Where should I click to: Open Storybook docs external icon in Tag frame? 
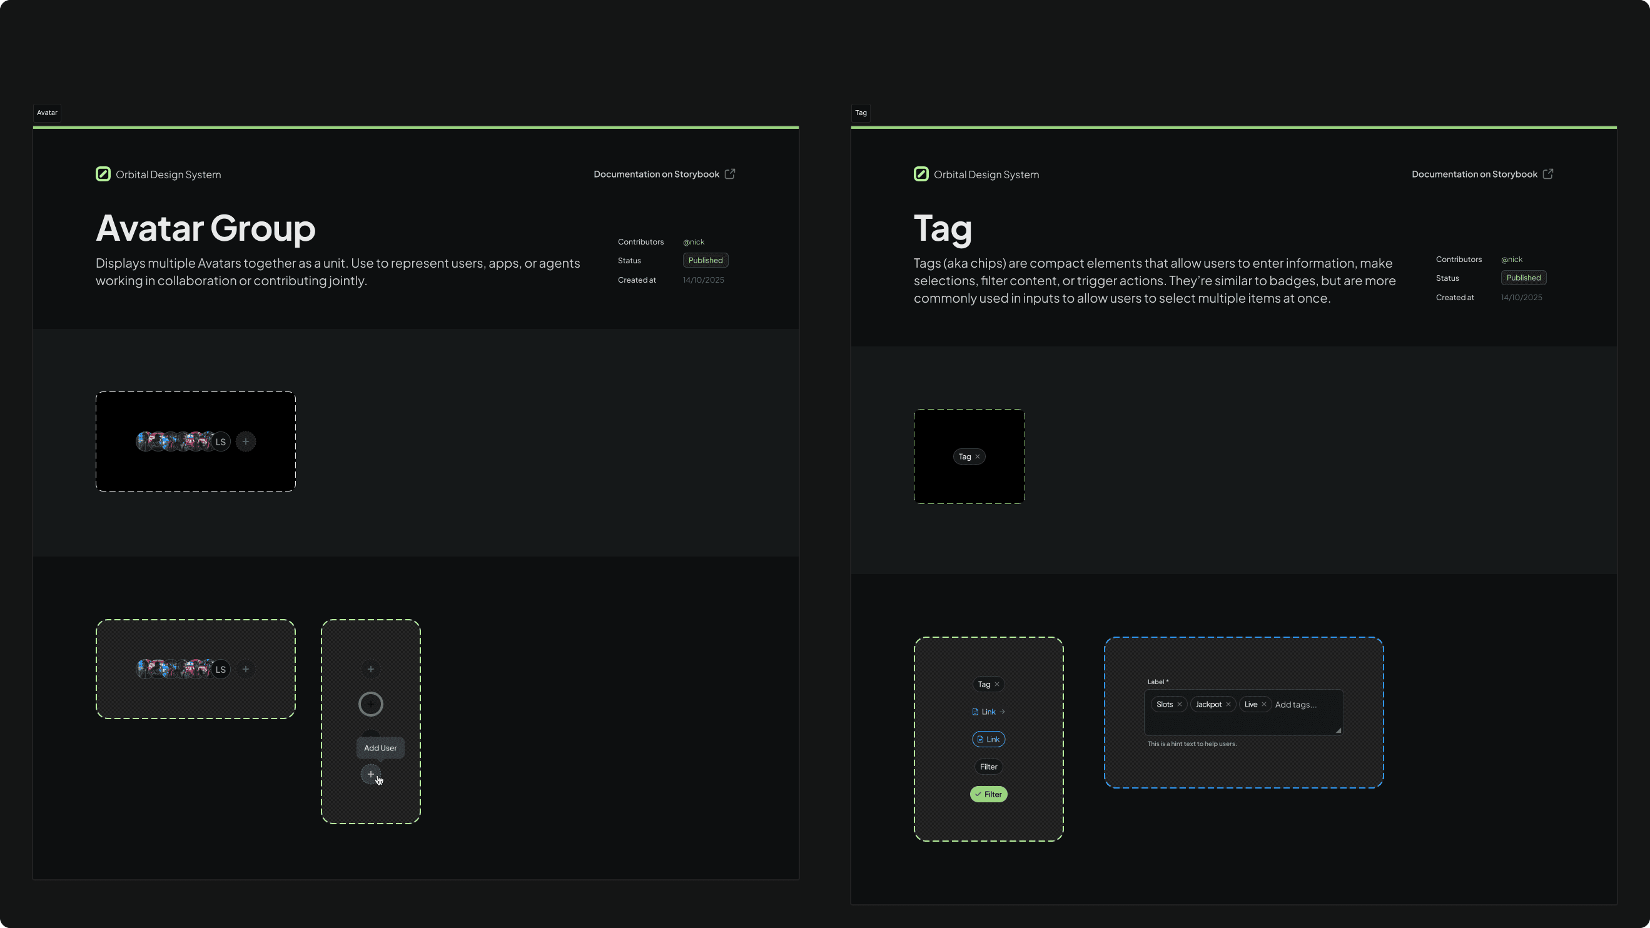(x=1547, y=174)
